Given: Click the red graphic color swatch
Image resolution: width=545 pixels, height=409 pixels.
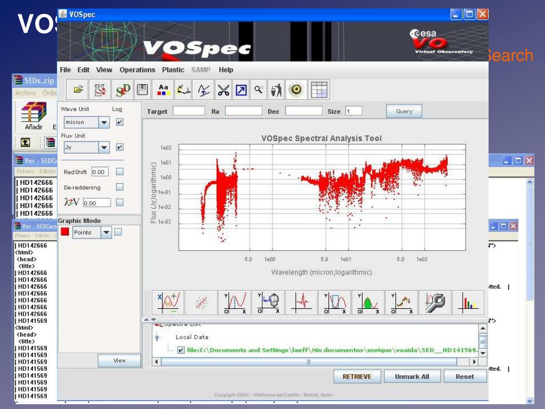Looking at the screenshot, I should tap(65, 232).
